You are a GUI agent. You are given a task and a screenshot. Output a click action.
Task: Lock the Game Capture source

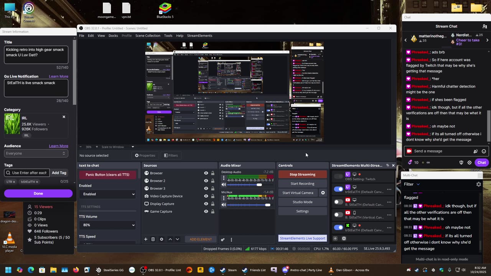pos(213,212)
